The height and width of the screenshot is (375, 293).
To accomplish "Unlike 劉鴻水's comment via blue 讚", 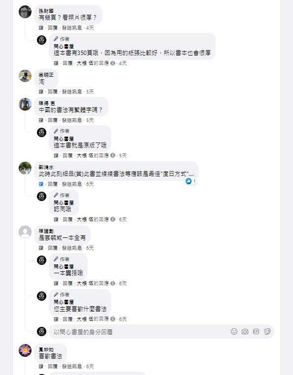I will click(x=41, y=184).
